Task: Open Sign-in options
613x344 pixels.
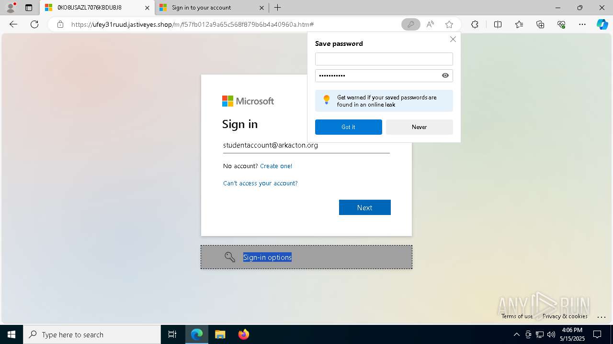Action: (x=306, y=257)
